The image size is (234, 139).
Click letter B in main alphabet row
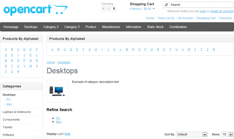(59, 49)
